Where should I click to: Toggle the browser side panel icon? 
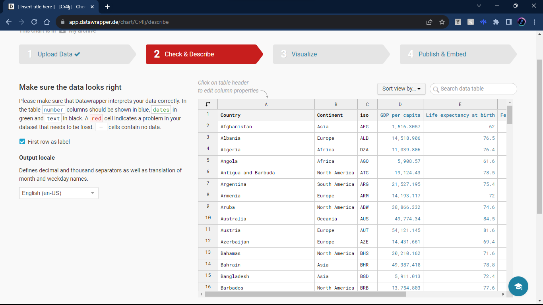pyautogui.click(x=508, y=22)
